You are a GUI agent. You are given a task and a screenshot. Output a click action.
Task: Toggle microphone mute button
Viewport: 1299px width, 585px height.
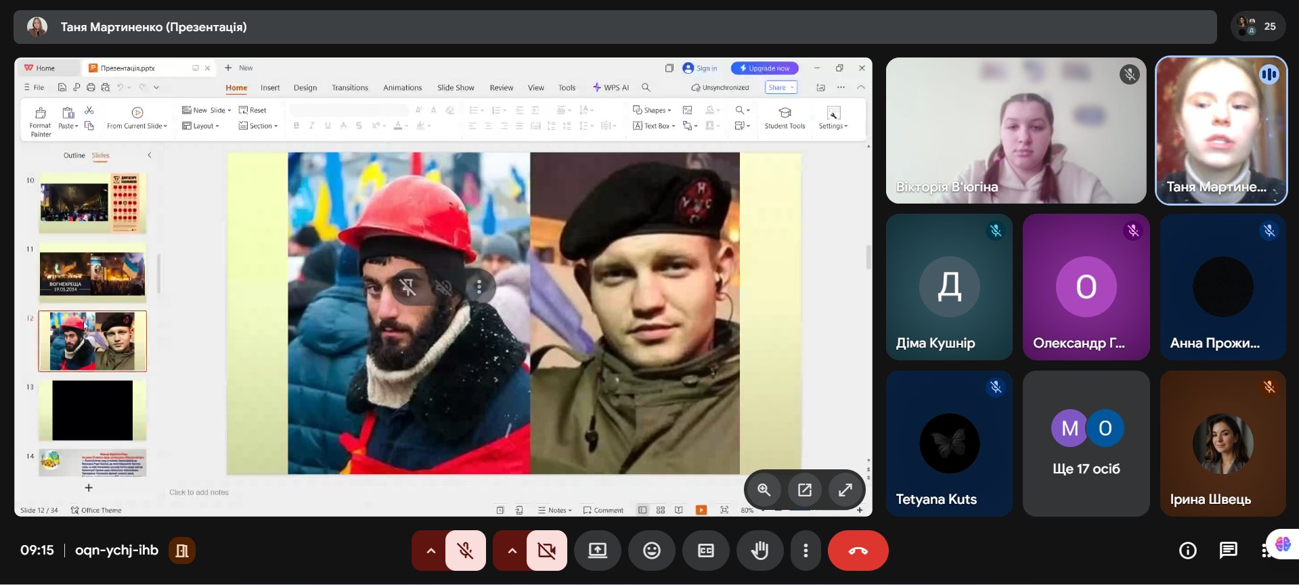click(466, 551)
